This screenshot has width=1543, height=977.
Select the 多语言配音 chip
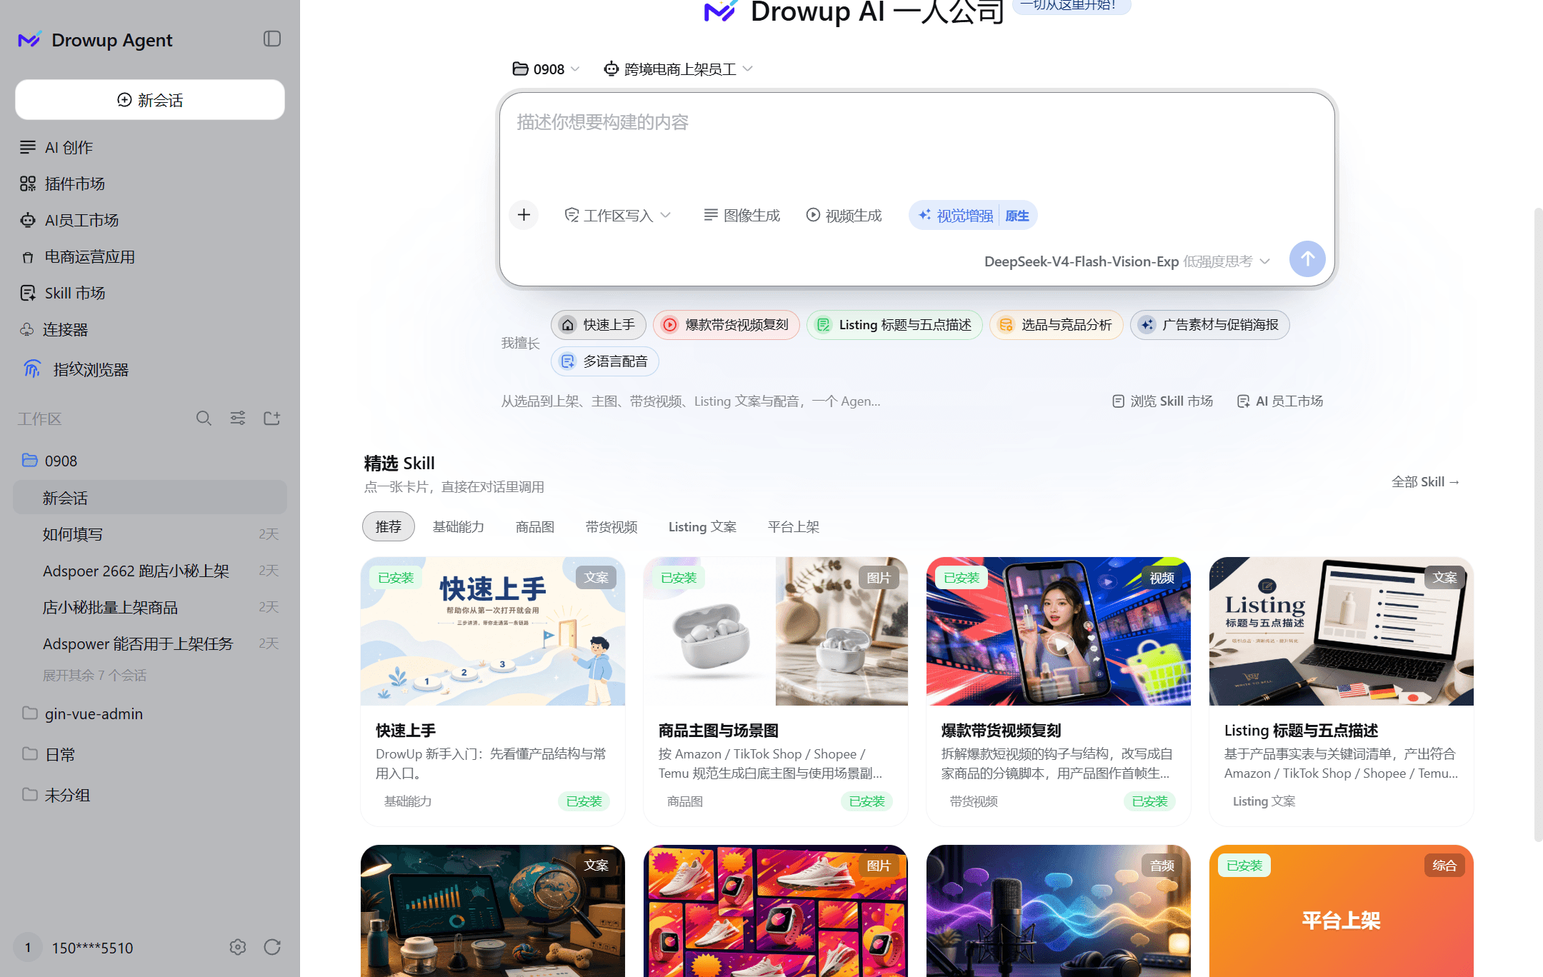(605, 361)
